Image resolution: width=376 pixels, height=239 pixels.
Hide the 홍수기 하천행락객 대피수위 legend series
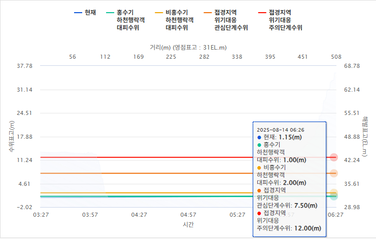pos(129,19)
